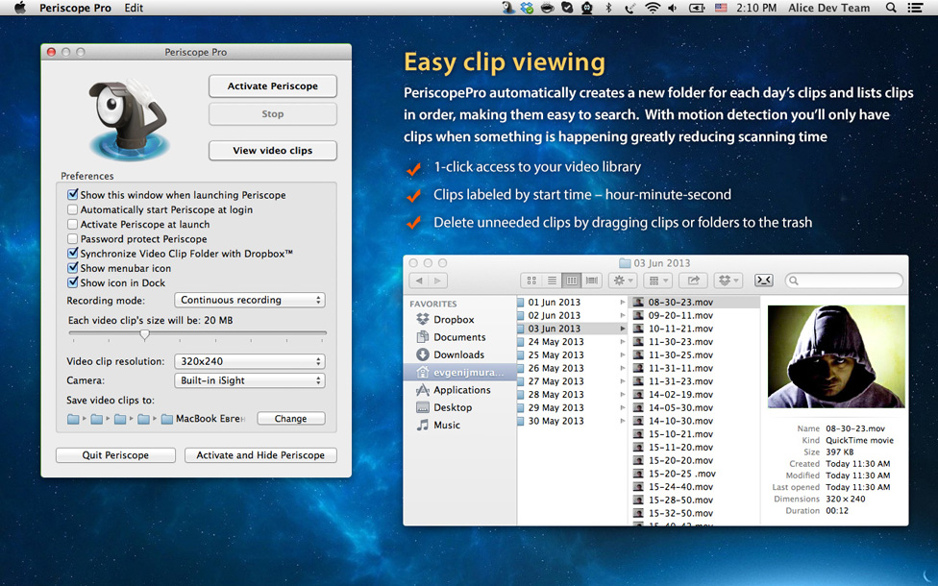
Task: Click the video clip size slider handle
Action: [145, 335]
